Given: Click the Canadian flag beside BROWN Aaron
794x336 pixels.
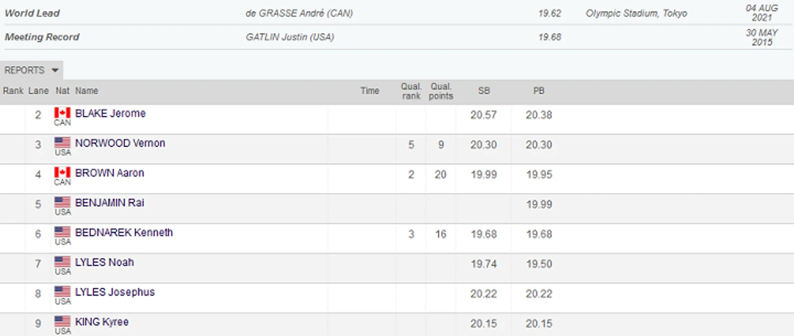Looking at the screenshot, I should point(63,172).
